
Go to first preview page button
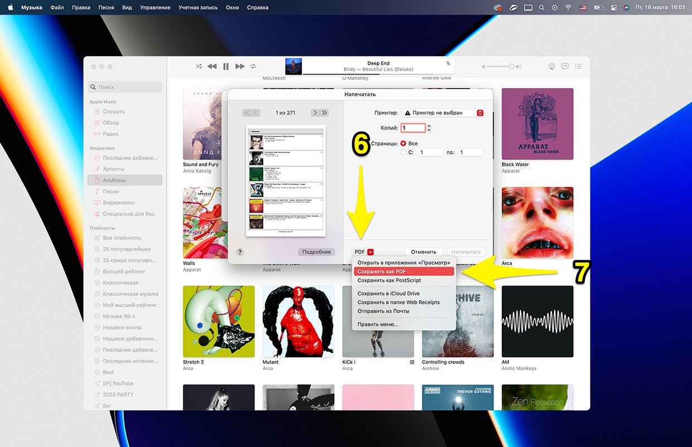point(247,113)
